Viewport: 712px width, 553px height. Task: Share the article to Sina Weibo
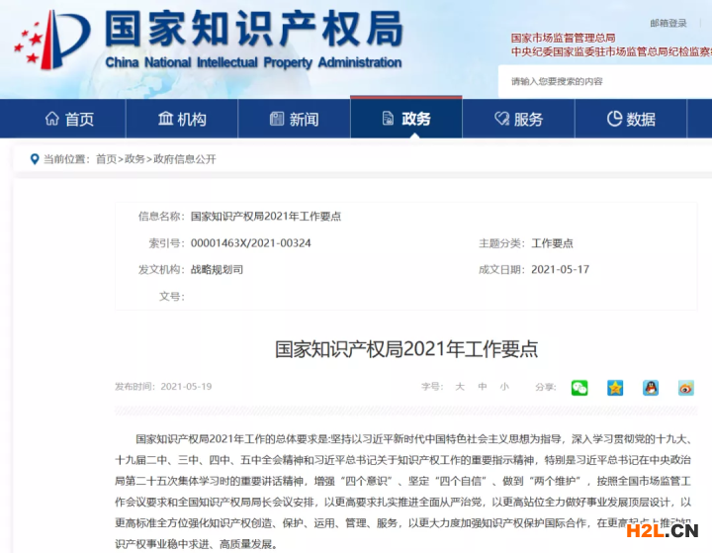pyautogui.click(x=686, y=388)
